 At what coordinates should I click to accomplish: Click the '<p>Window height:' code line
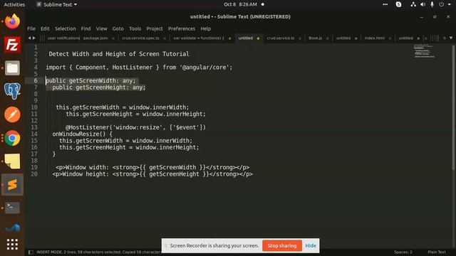(x=152, y=174)
